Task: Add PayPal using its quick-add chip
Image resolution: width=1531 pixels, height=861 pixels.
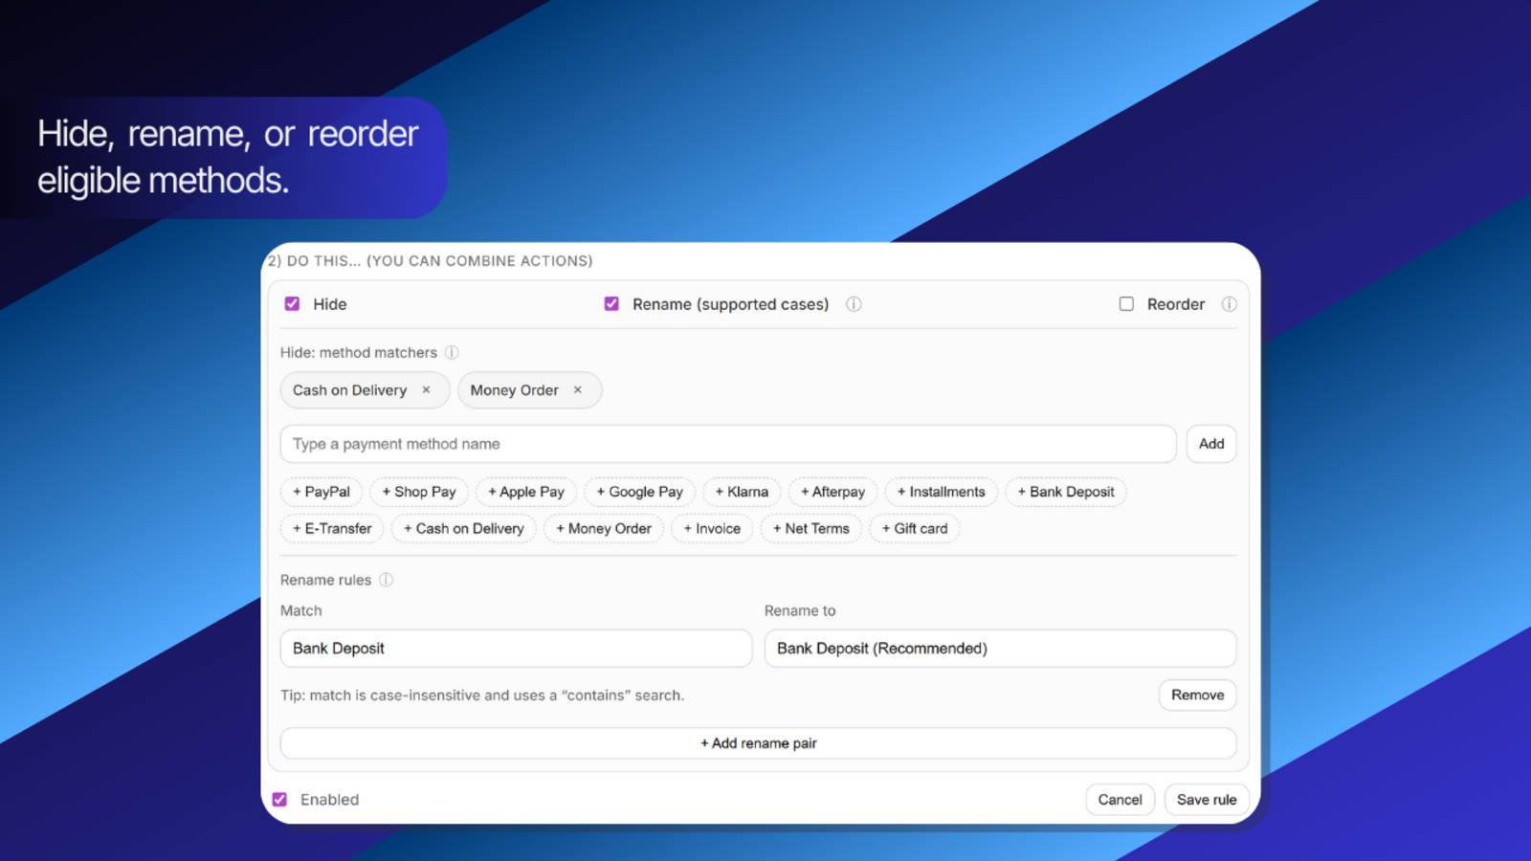Action: (x=321, y=492)
